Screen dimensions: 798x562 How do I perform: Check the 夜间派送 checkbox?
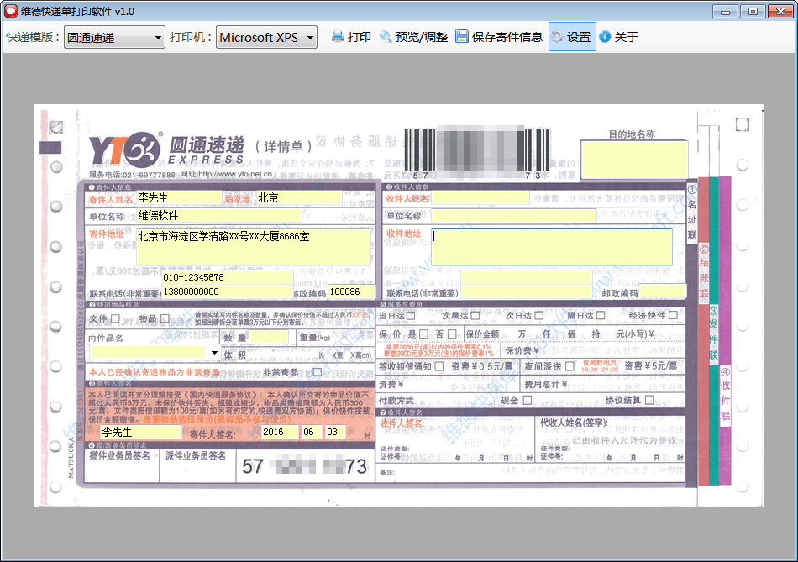coord(570,366)
